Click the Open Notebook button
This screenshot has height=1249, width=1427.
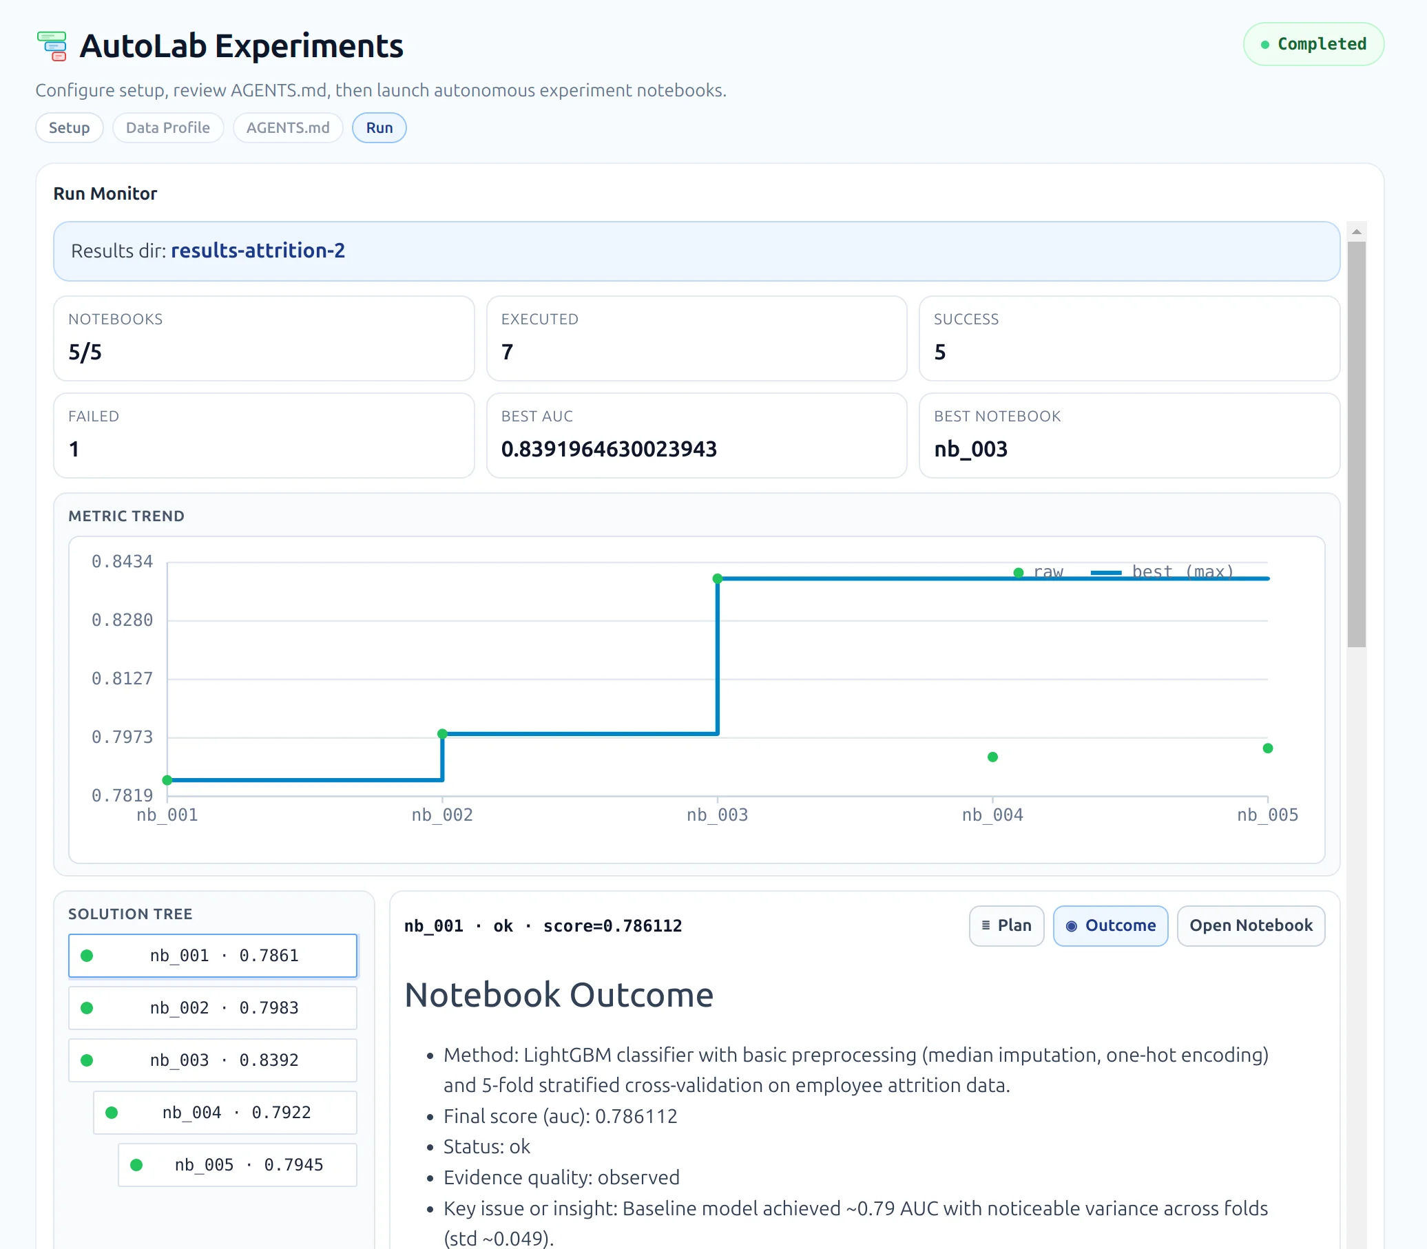pos(1251,925)
